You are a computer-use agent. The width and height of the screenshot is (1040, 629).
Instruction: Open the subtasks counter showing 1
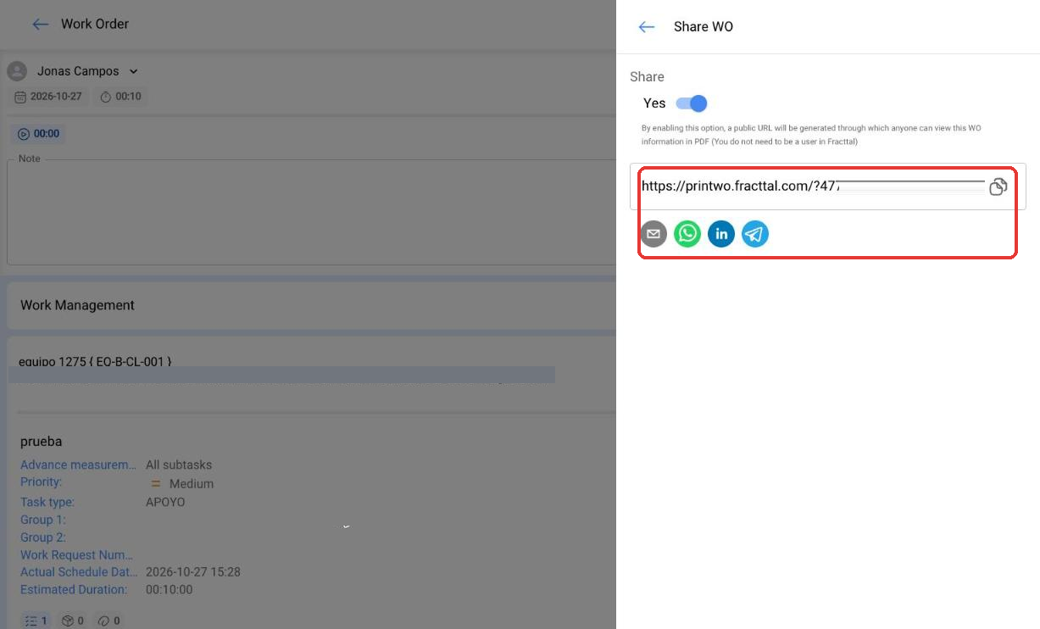pyautogui.click(x=36, y=621)
